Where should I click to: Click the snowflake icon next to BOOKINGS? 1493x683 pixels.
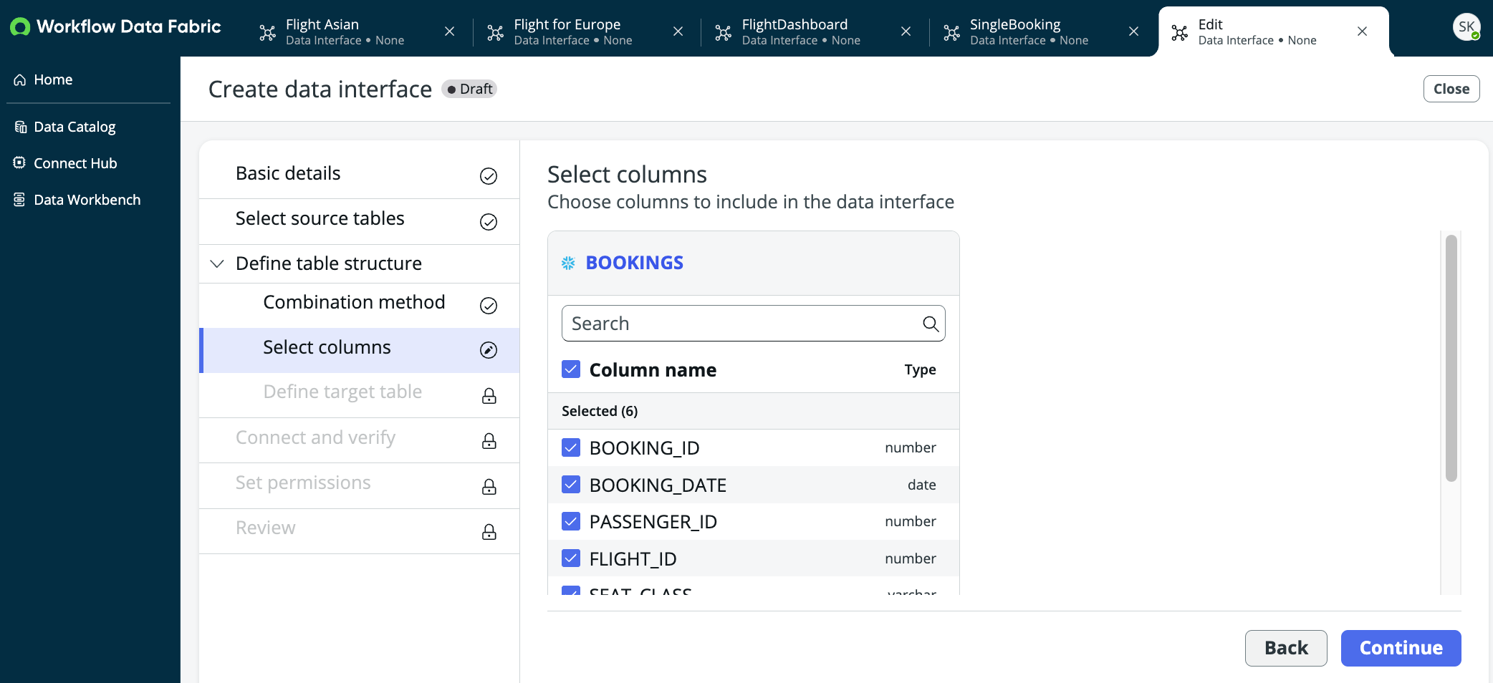(568, 263)
